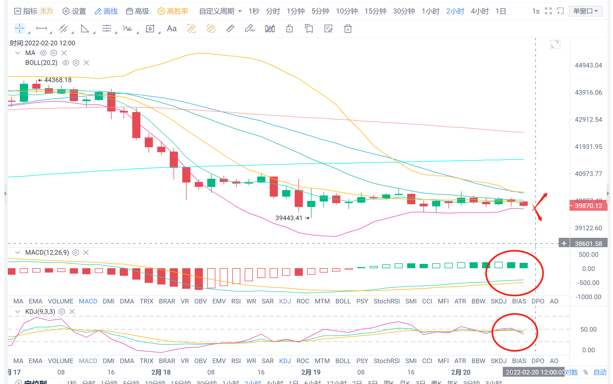613x384 pixels.
Task: Switch to the 4小时 timeframe
Action: pyautogui.click(x=480, y=11)
